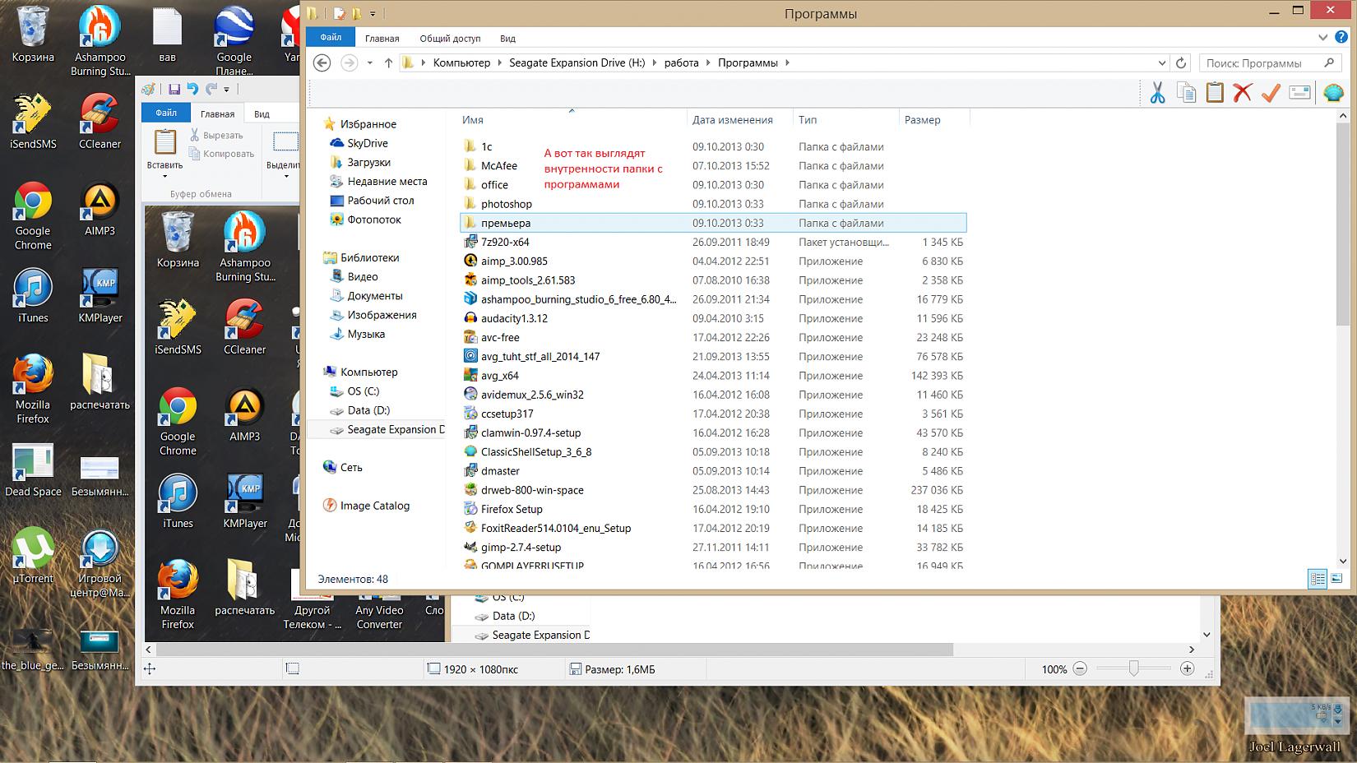Expand the ribbon with chevron arrow
1357x763 pixels.
click(x=1322, y=38)
